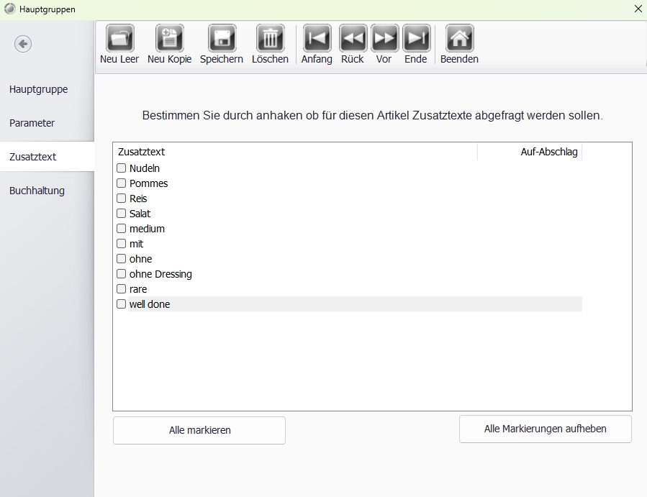This screenshot has height=497, width=647.
Task: Click the Alle markieren button
Action: coord(199,430)
